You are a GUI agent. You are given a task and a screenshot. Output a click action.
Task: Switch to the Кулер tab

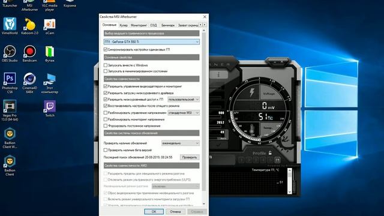124,25
